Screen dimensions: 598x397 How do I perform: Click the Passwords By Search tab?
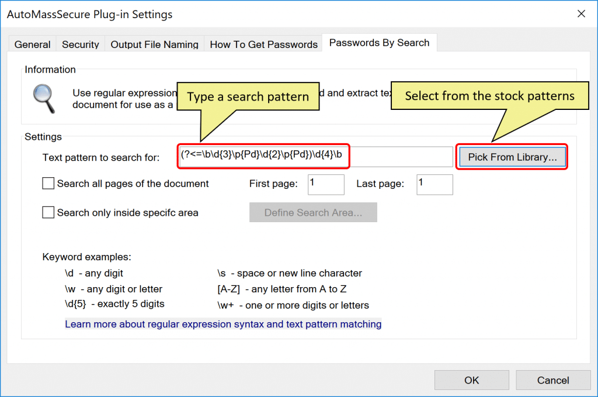pyautogui.click(x=380, y=43)
